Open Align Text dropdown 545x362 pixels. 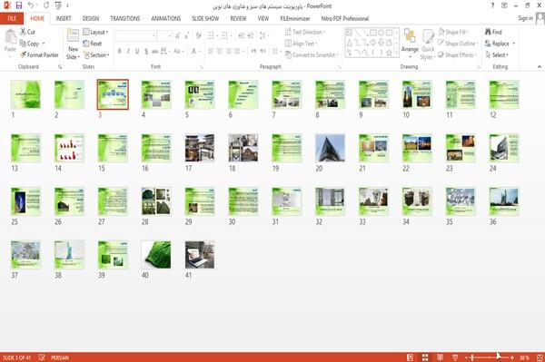301,44
